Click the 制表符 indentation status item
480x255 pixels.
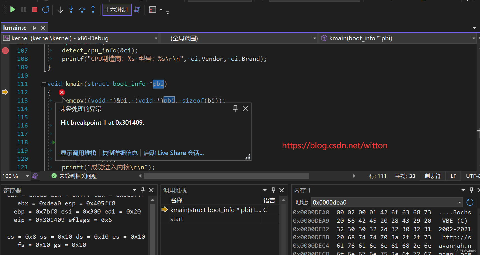tap(433, 176)
